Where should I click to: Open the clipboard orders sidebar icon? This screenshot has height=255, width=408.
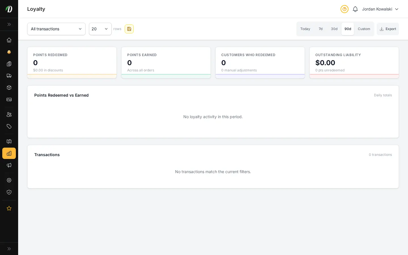coord(9,64)
